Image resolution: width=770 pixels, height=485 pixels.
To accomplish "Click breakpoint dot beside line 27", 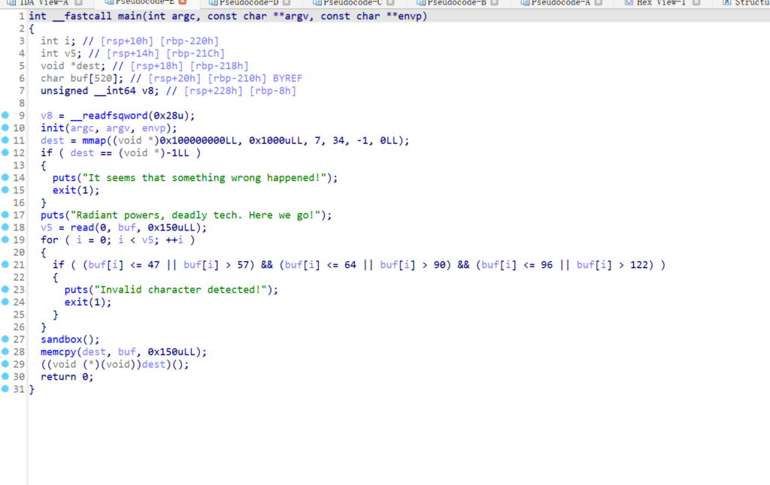I will (5, 339).
